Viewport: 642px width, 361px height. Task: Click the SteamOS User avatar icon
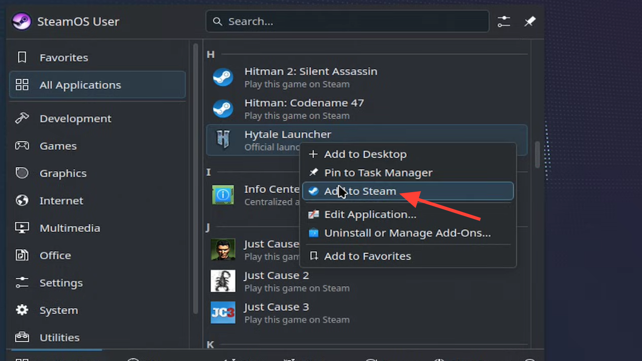(21, 21)
